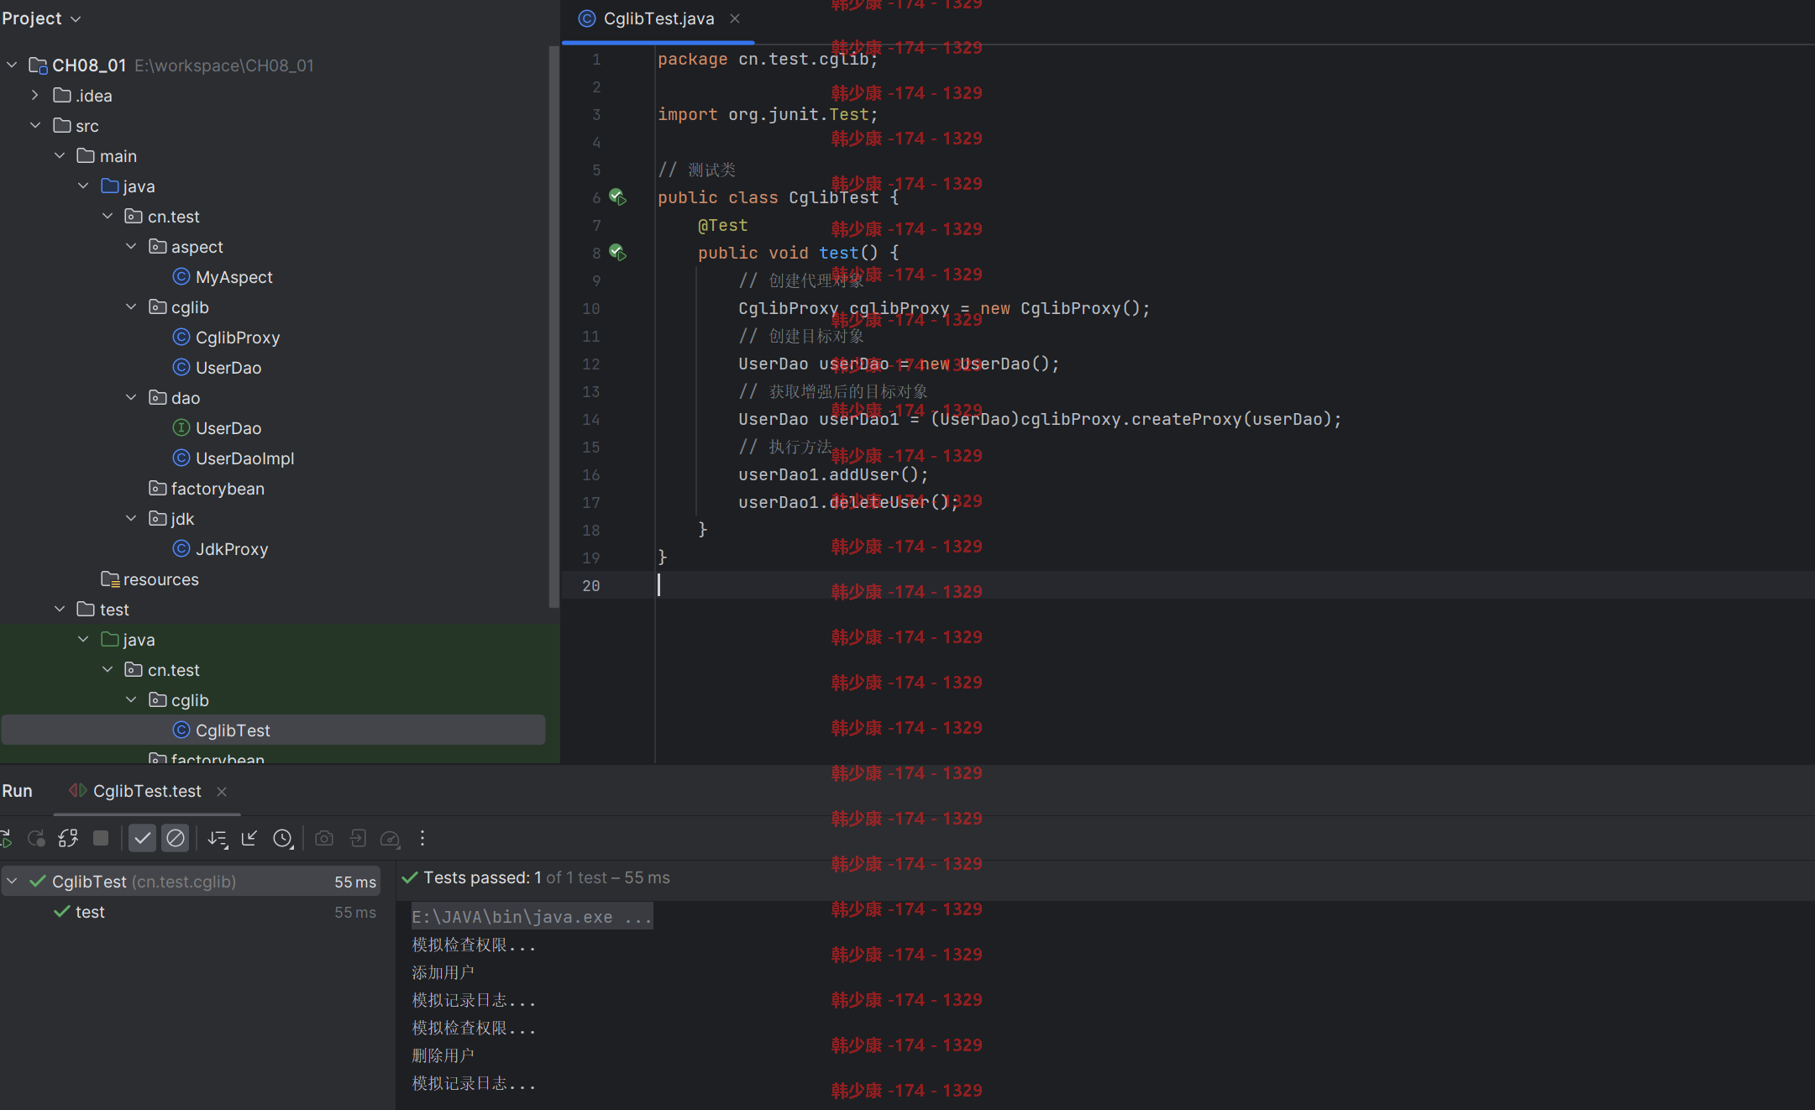
Task: Select CglibTest file in project tree
Action: pos(274,730)
